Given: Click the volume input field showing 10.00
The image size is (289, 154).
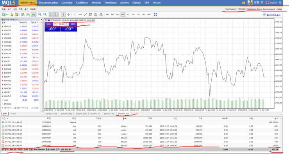Looking at the screenshot, I should (61, 24).
